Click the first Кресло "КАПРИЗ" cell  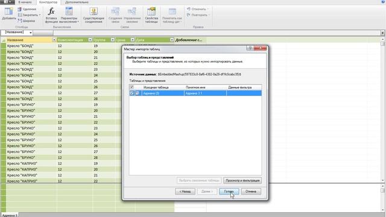pos(31,163)
